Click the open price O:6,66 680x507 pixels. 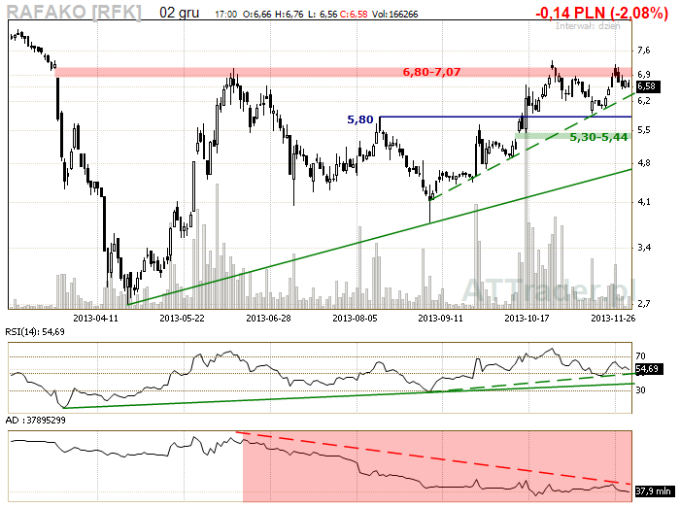point(256,15)
